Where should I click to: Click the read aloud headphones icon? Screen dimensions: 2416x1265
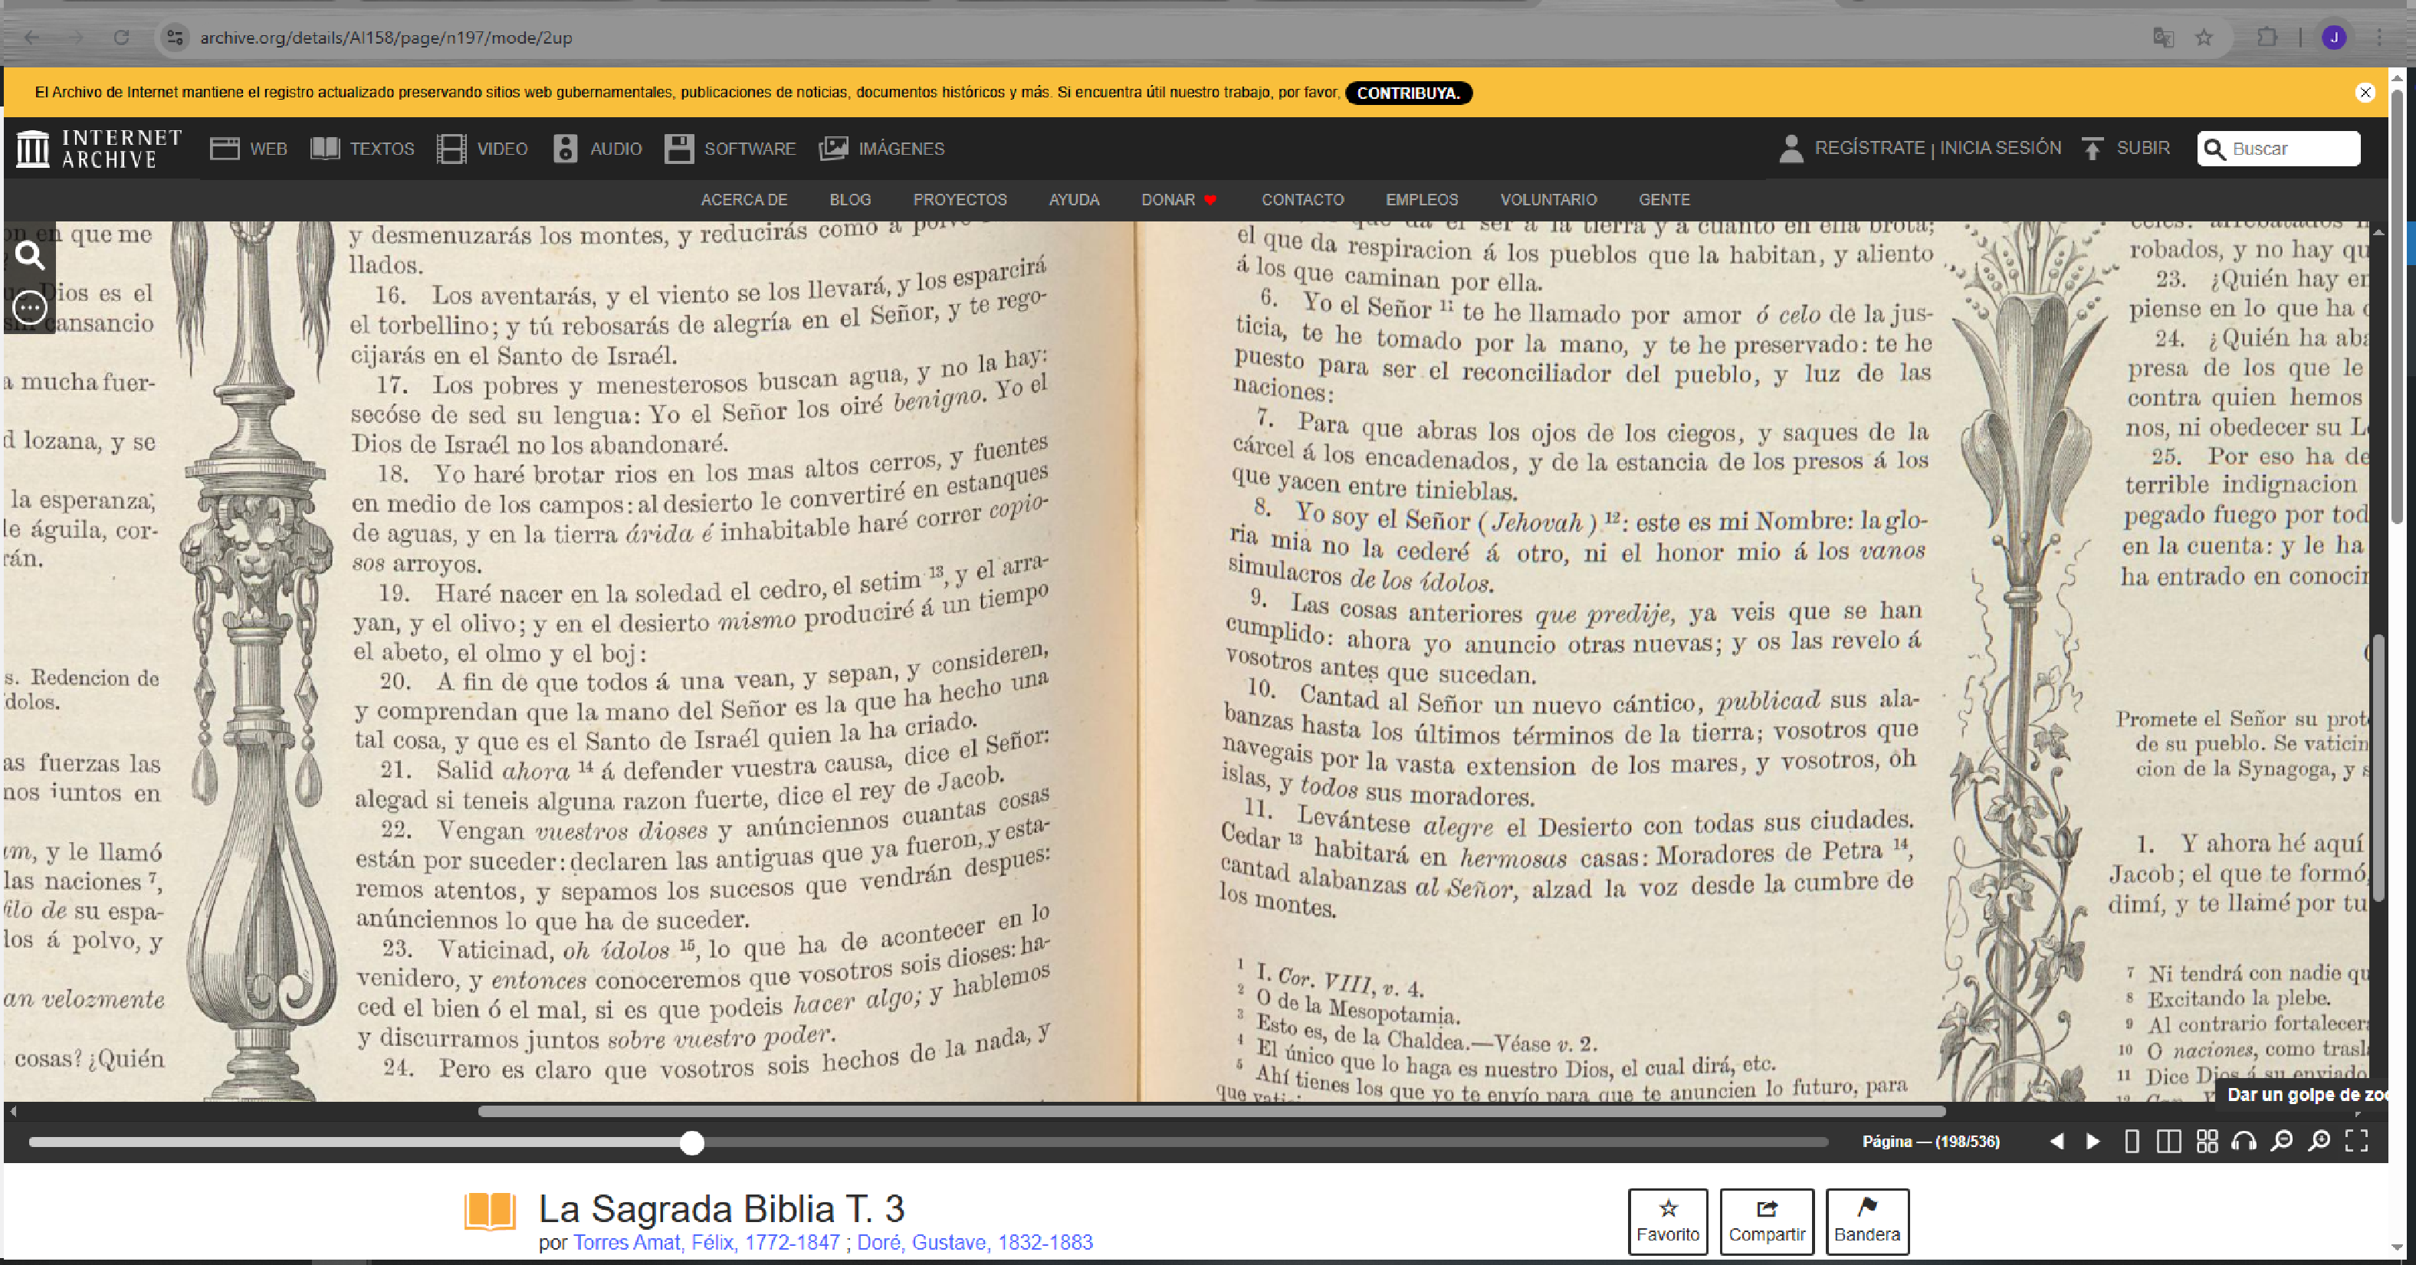(x=2244, y=1141)
